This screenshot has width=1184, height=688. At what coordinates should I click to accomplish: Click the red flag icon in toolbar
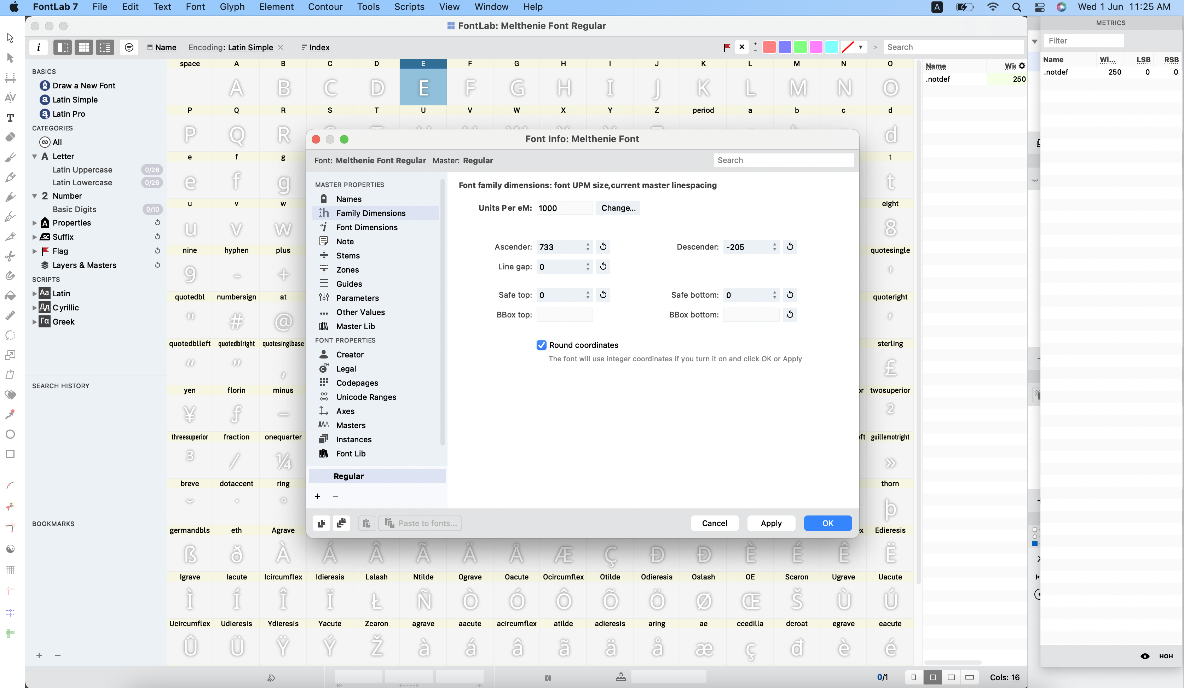(727, 47)
